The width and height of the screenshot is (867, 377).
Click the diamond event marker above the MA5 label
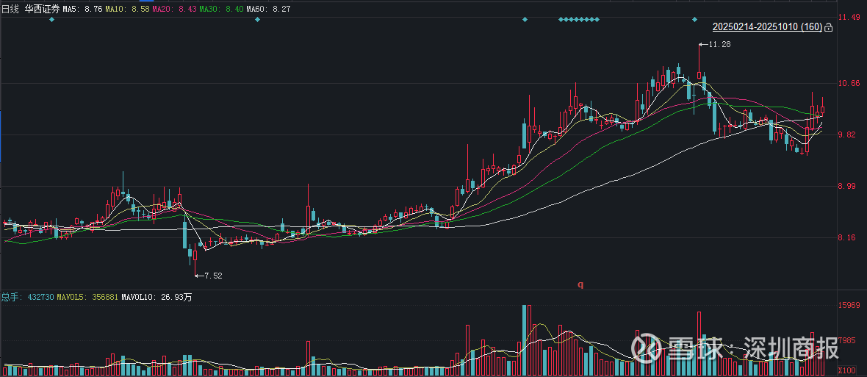[51, 19]
